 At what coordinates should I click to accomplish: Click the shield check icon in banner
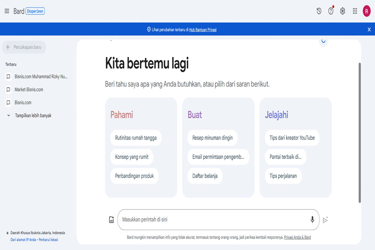[x=149, y=29]
